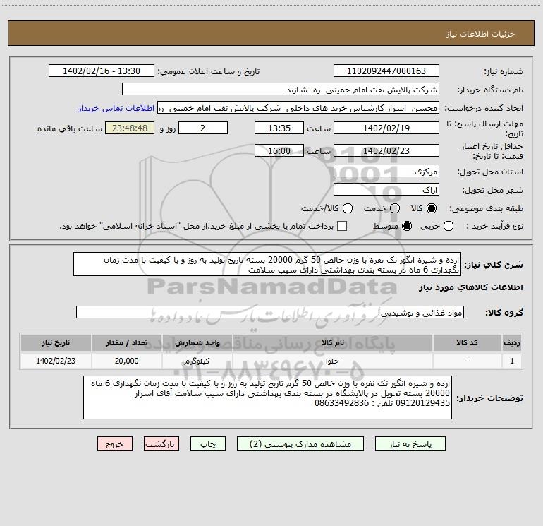The width and height of the screenshot is (543, 526).
Task: Click the remaining days field showing 2
Action: [x=203, y=128]
